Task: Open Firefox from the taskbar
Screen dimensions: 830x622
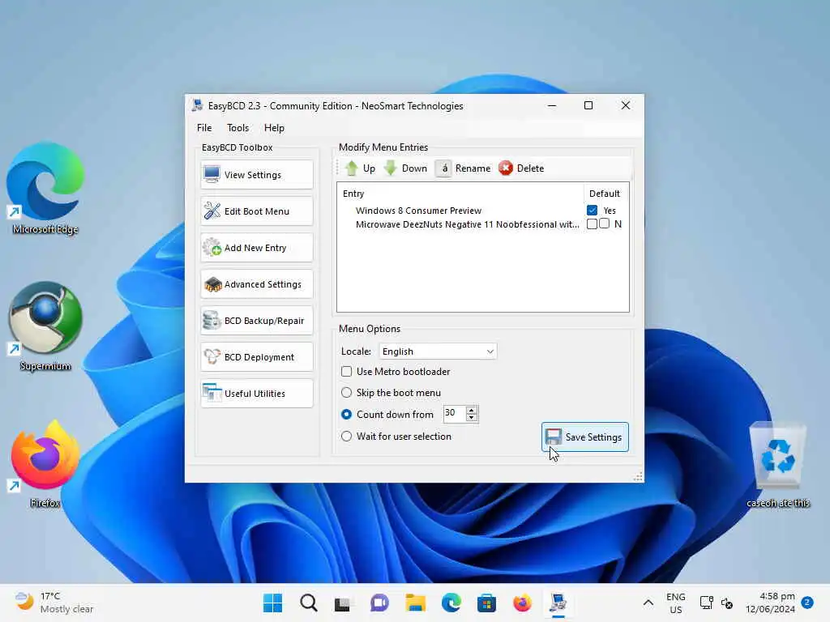Action: click(522, 603)
